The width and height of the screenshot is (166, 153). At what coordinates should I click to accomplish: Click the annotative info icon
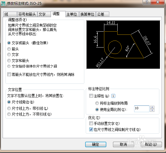point(113,96)
